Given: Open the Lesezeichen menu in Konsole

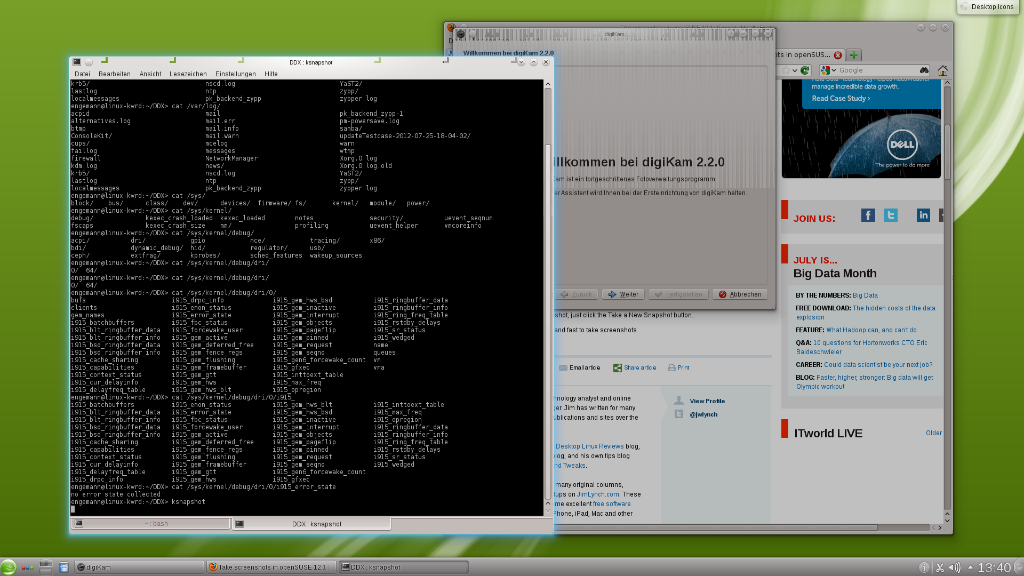Looking at the screenshot, I should 188,74.
